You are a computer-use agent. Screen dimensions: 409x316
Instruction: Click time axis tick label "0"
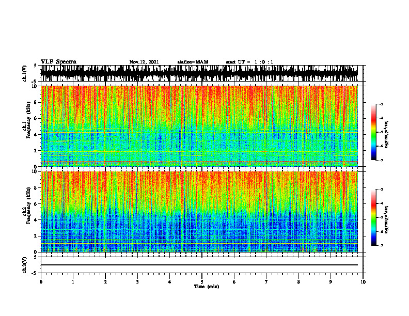(41, 282)
